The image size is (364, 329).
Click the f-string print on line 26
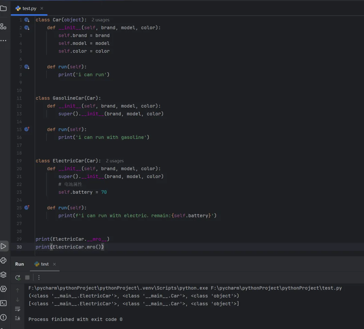[138, 216]
